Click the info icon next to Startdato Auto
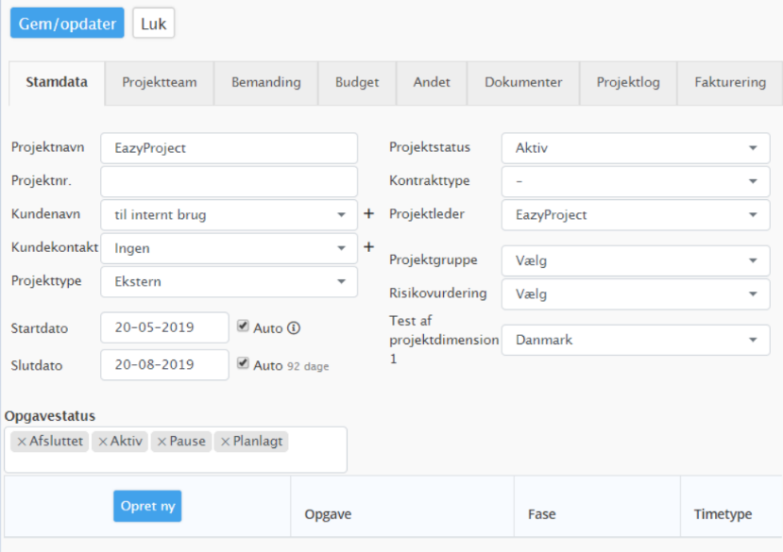783x552 pixels. coord(294,328)
